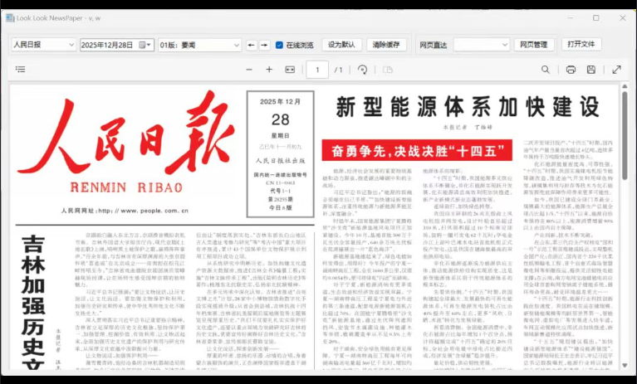Print the newspaper page
This screenshot has width=637, height=384.
pos(571,70)
